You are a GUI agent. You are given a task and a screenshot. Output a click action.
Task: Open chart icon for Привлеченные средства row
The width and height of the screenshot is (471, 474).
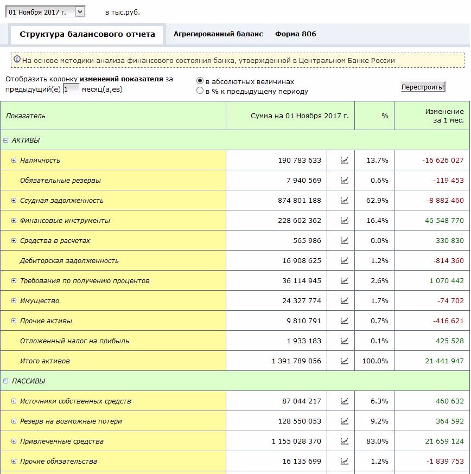pyautogui.click(x=344, y=441)
